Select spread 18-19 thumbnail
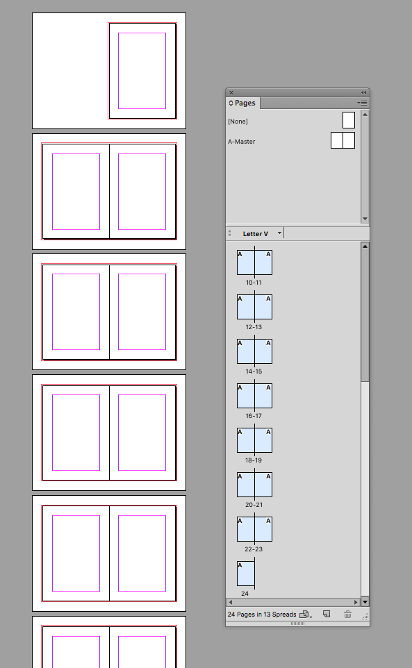 point(254,440)
